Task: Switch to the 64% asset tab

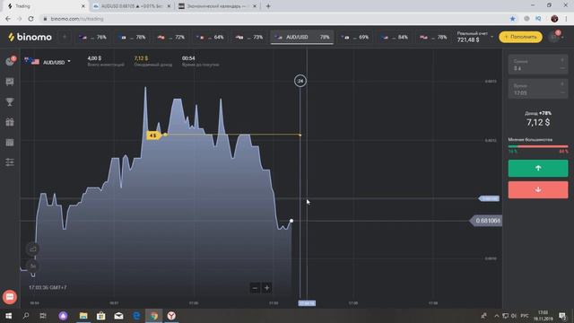Action: coord(210,38)
